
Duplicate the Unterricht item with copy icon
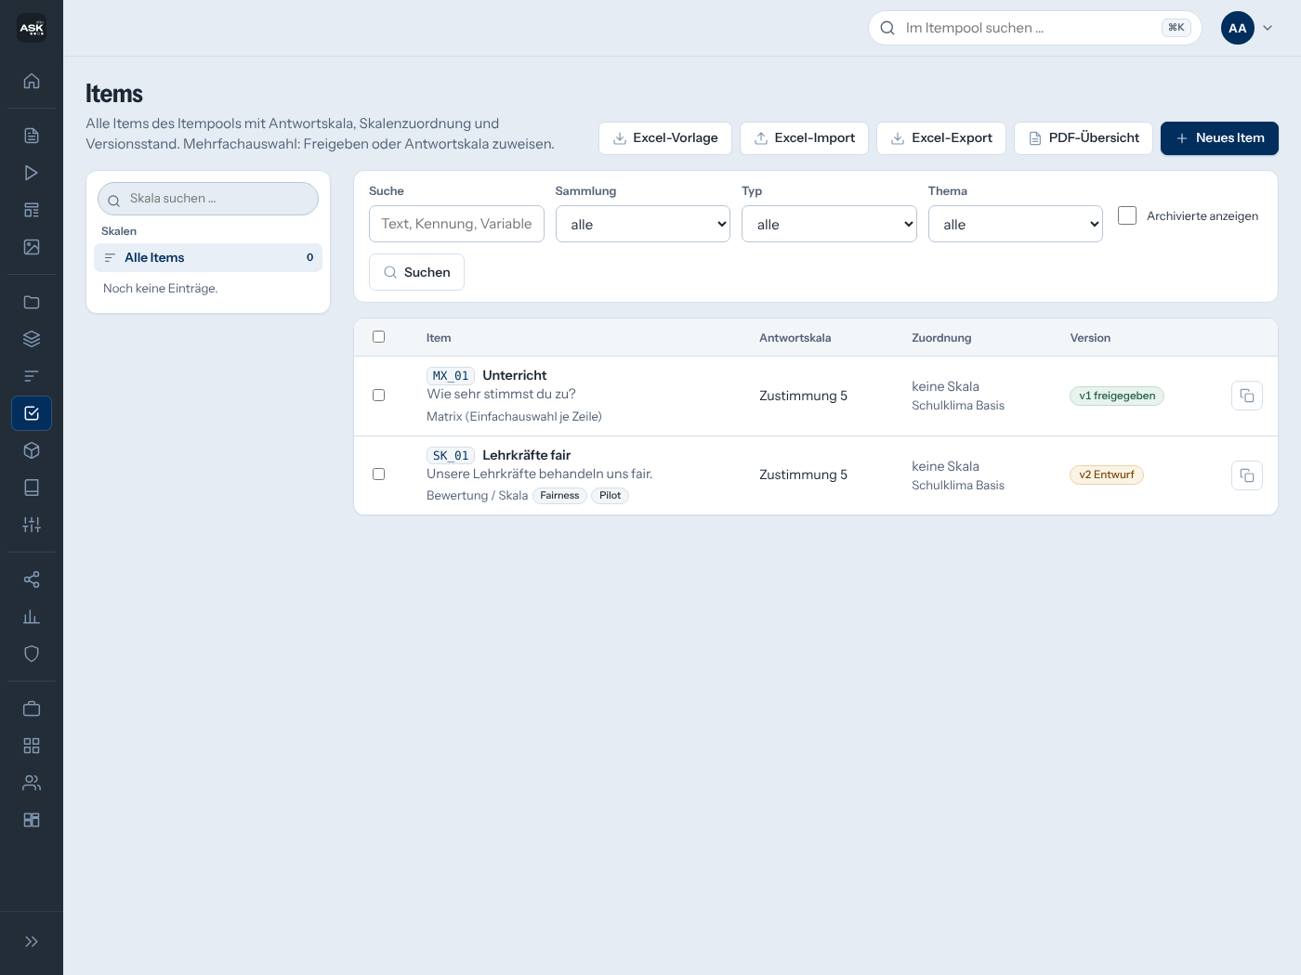click(x=1247, y=396)
